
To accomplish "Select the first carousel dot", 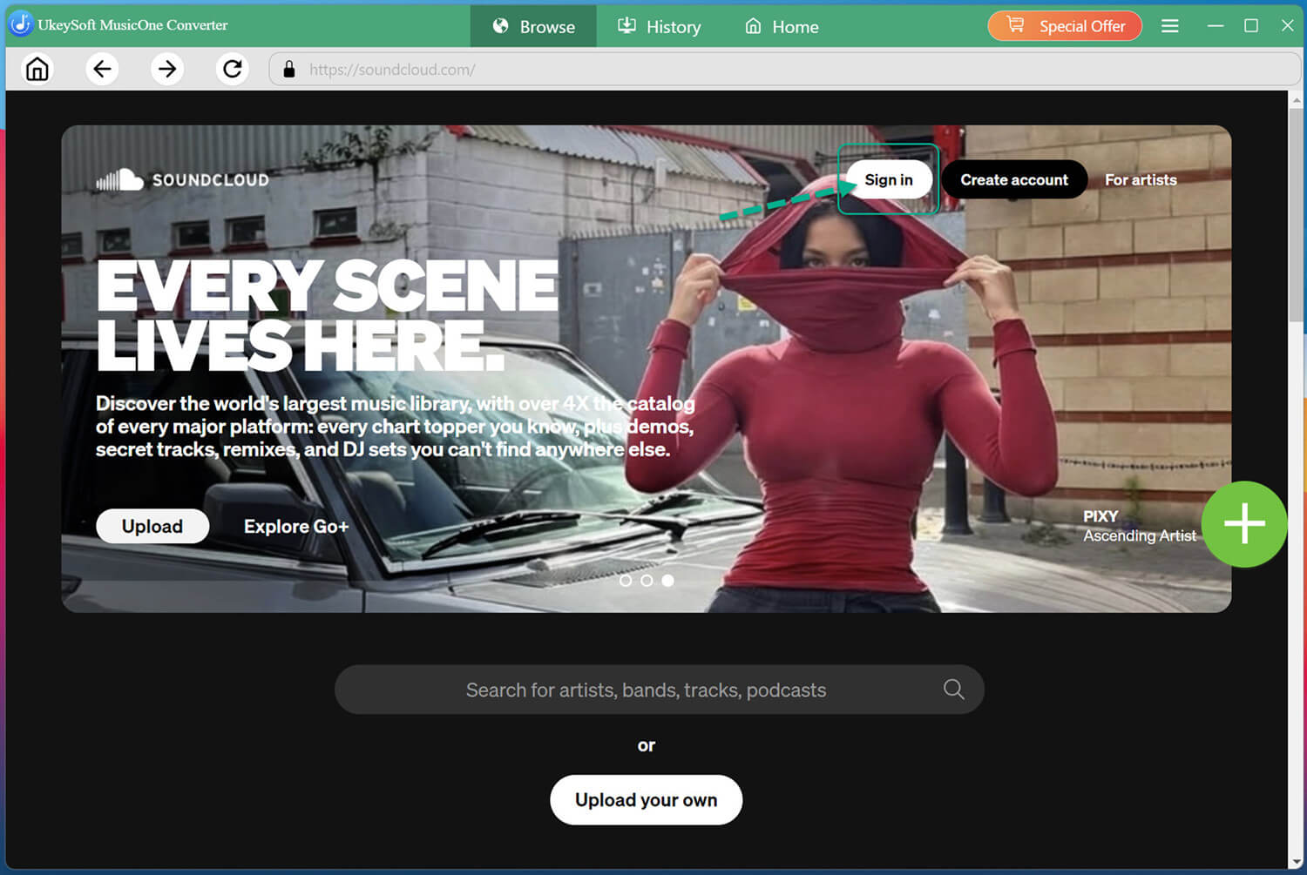I will pos(625,580).
